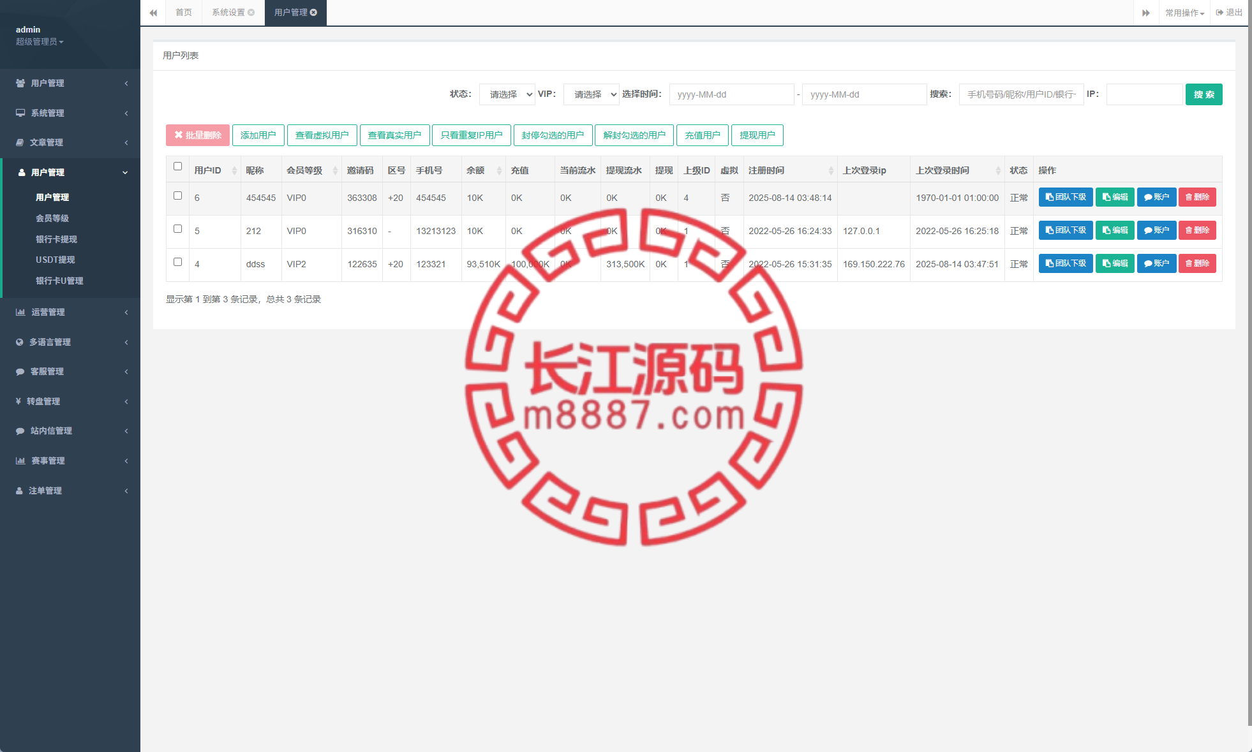Open 账户 for user ID 5
1252x752 pixels.
pyautogui.click(x=1156, y=230)
